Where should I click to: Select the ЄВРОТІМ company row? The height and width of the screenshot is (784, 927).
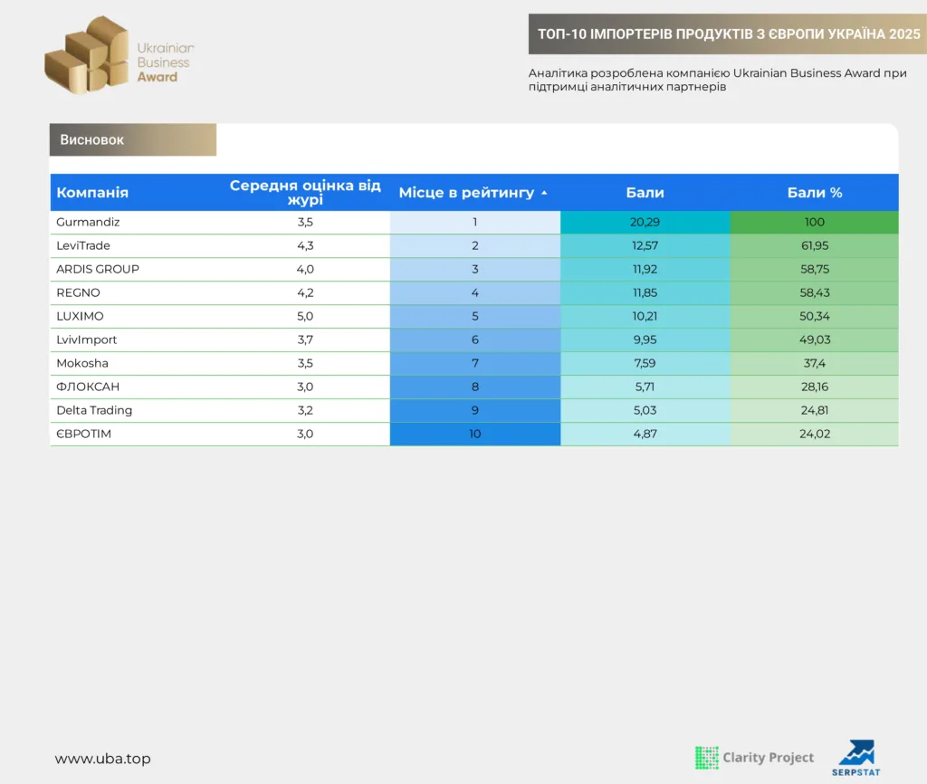tap(474, 434)
